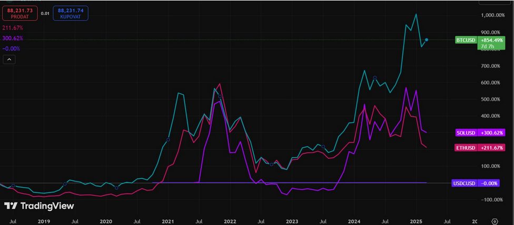Click the +300.62% SOL value tag

491,133
